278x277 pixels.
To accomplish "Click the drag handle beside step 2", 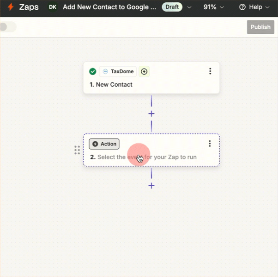I will pos(77,150).
